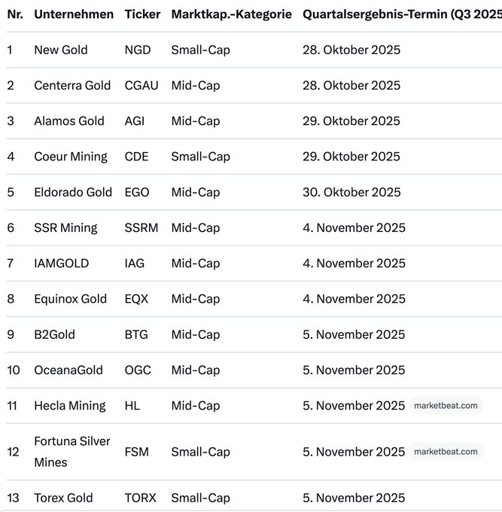Viewport: 502px width, 512px height.
Task: Select the Fortuna Silver Mines company cell
Action: [72, 452]
